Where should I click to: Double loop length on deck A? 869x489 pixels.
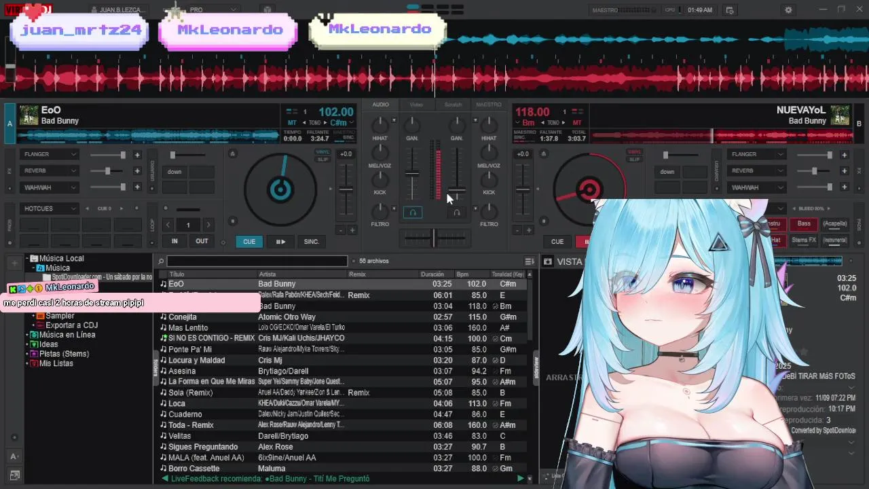(x=208, y=225)
